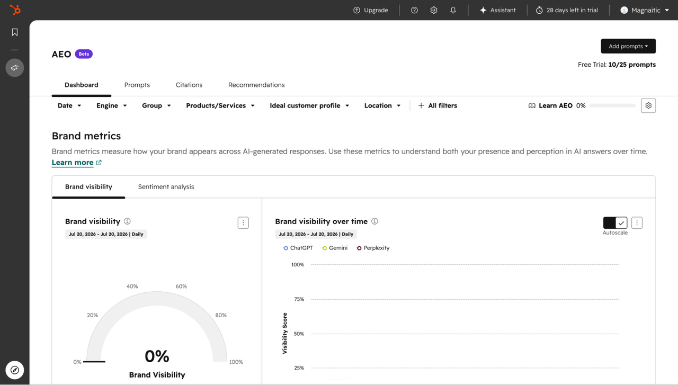The width and height of the screenshot is (678, 385).
Task: Click the Magnaitic account avatar
Action: point(624,10)
